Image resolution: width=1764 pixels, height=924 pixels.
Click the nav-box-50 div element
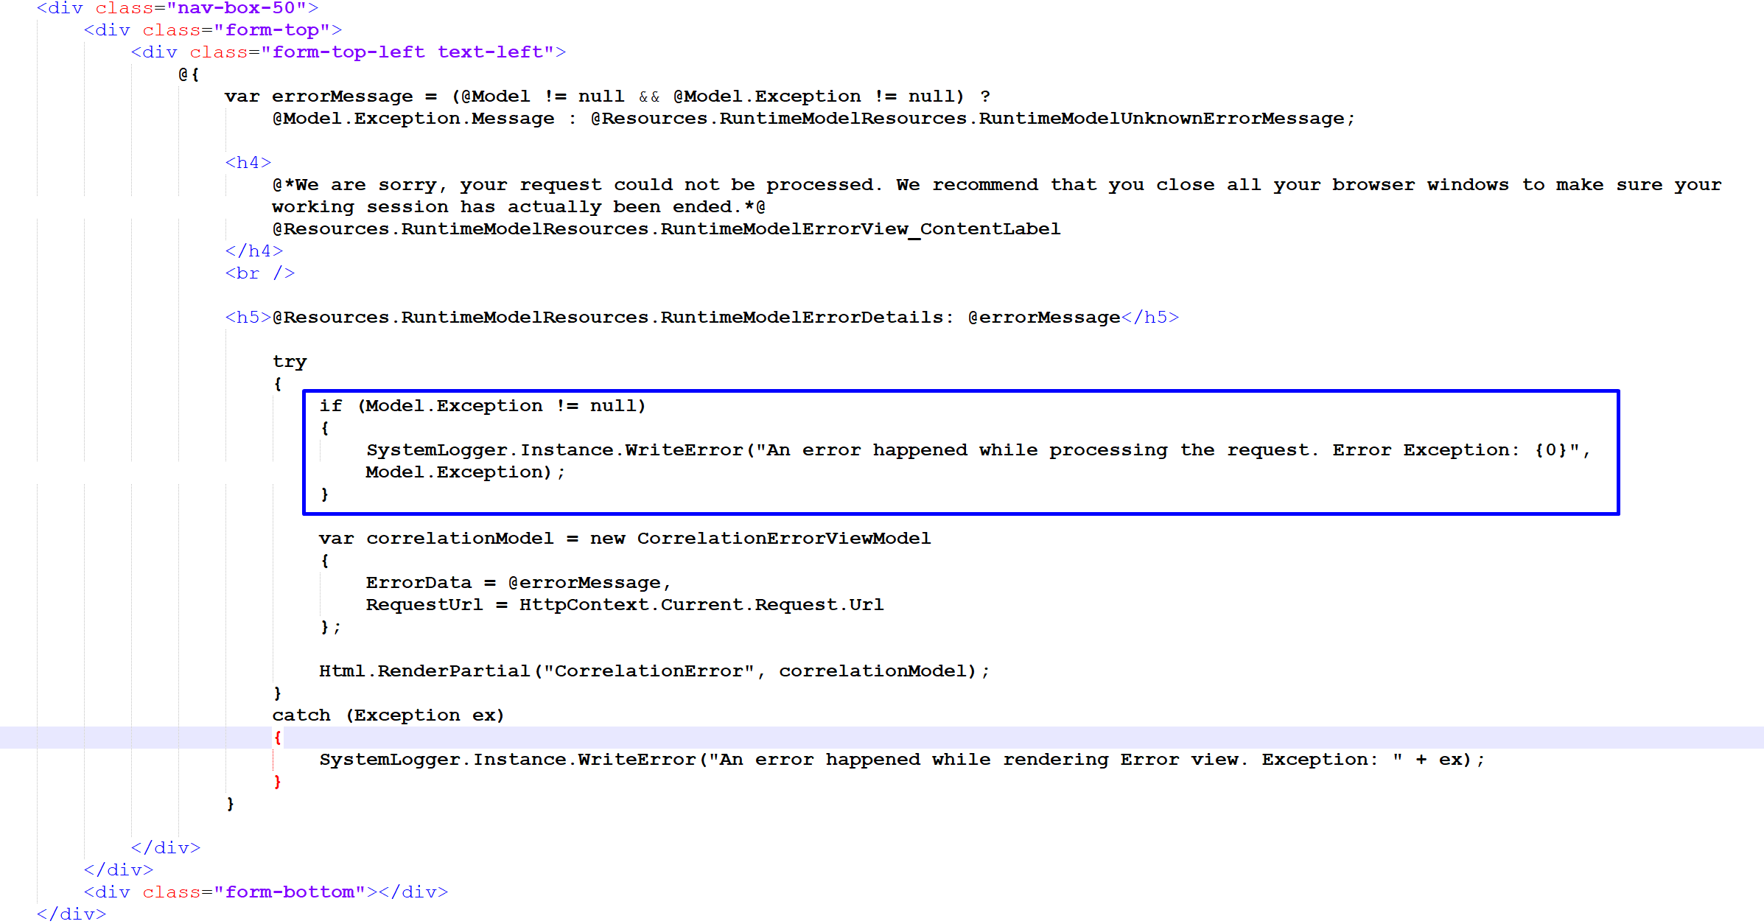pos(164,8)
